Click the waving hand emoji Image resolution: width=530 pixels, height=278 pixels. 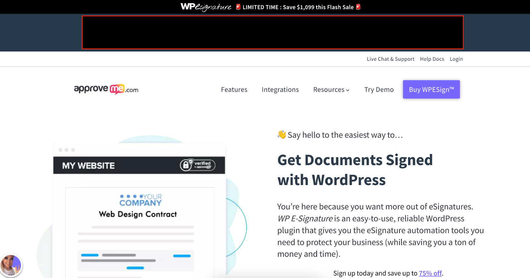click(x=282, y=135)
